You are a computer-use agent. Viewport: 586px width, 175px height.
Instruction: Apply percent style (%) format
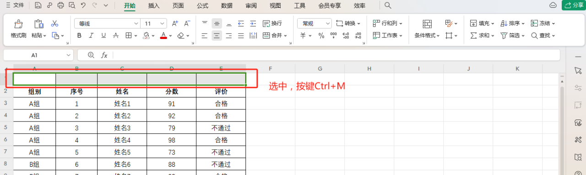tap(321, 36)
